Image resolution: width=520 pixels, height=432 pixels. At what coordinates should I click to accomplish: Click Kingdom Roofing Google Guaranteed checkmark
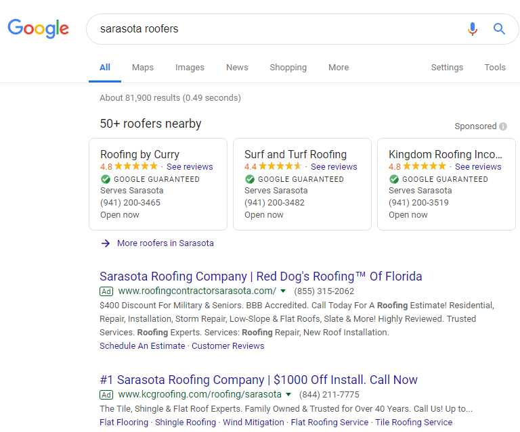394,179
